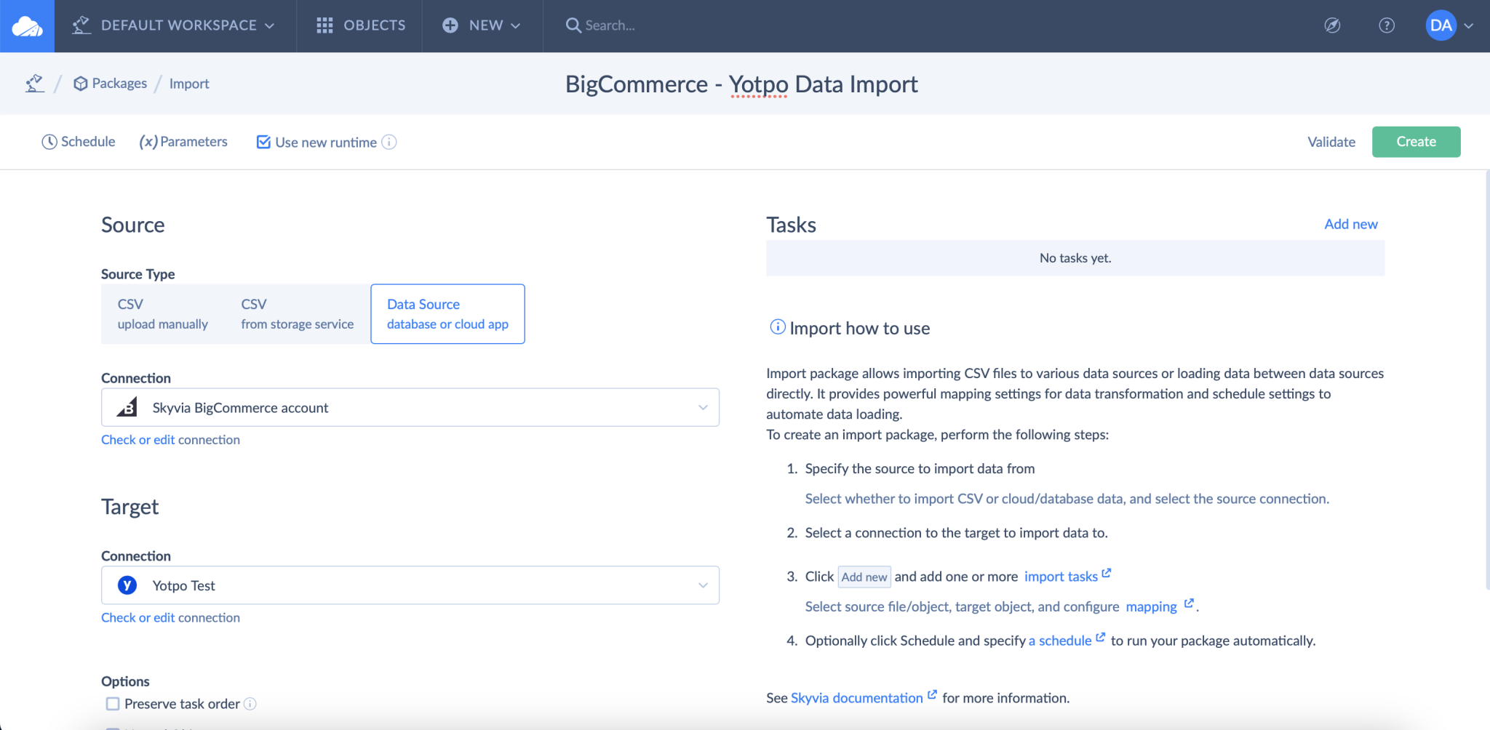Viewport: 1490px width, 730px height.
Task: Open the a schedule help link
Action: click(x=1060, y=641)
